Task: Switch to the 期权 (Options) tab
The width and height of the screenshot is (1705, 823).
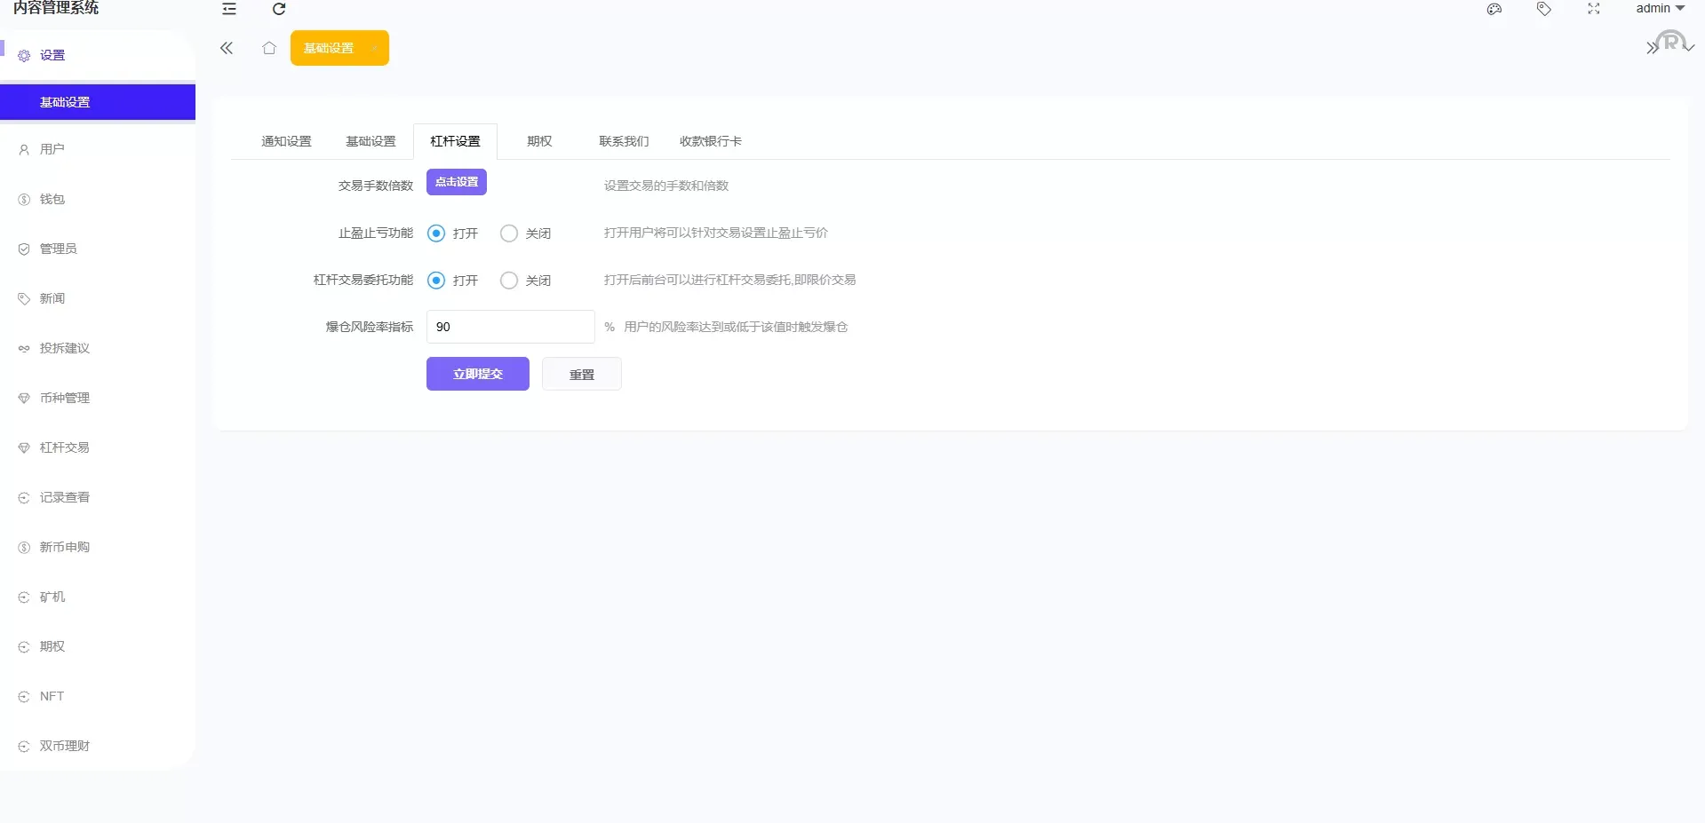Action: pos(538,140)
